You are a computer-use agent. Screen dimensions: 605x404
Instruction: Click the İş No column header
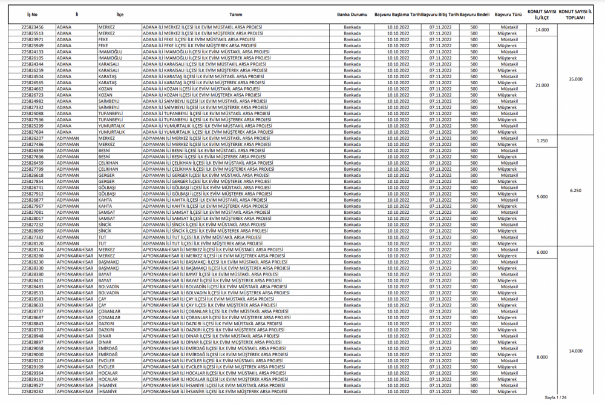tap(33, 15)
